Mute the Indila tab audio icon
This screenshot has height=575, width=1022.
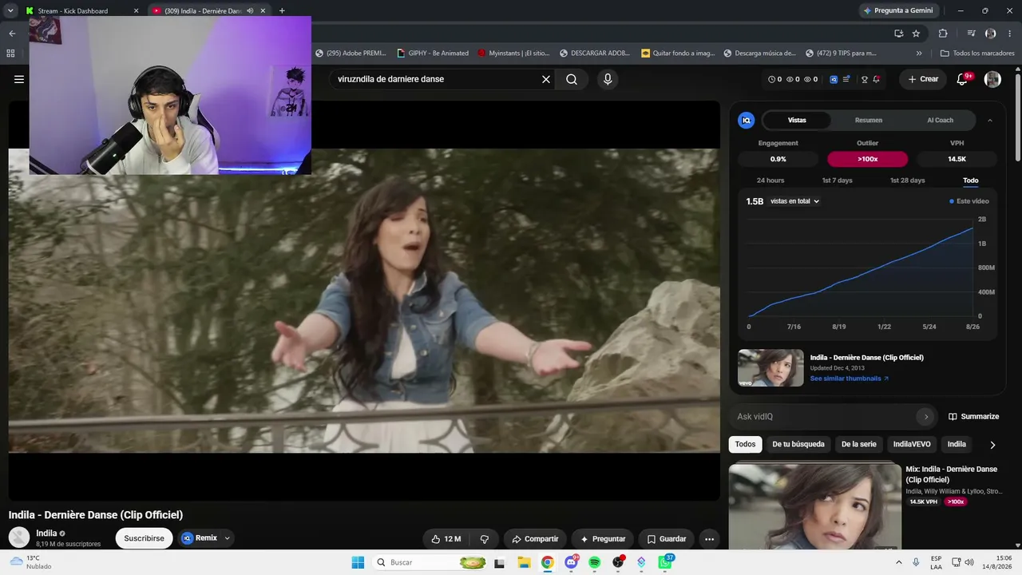point(250,10)
